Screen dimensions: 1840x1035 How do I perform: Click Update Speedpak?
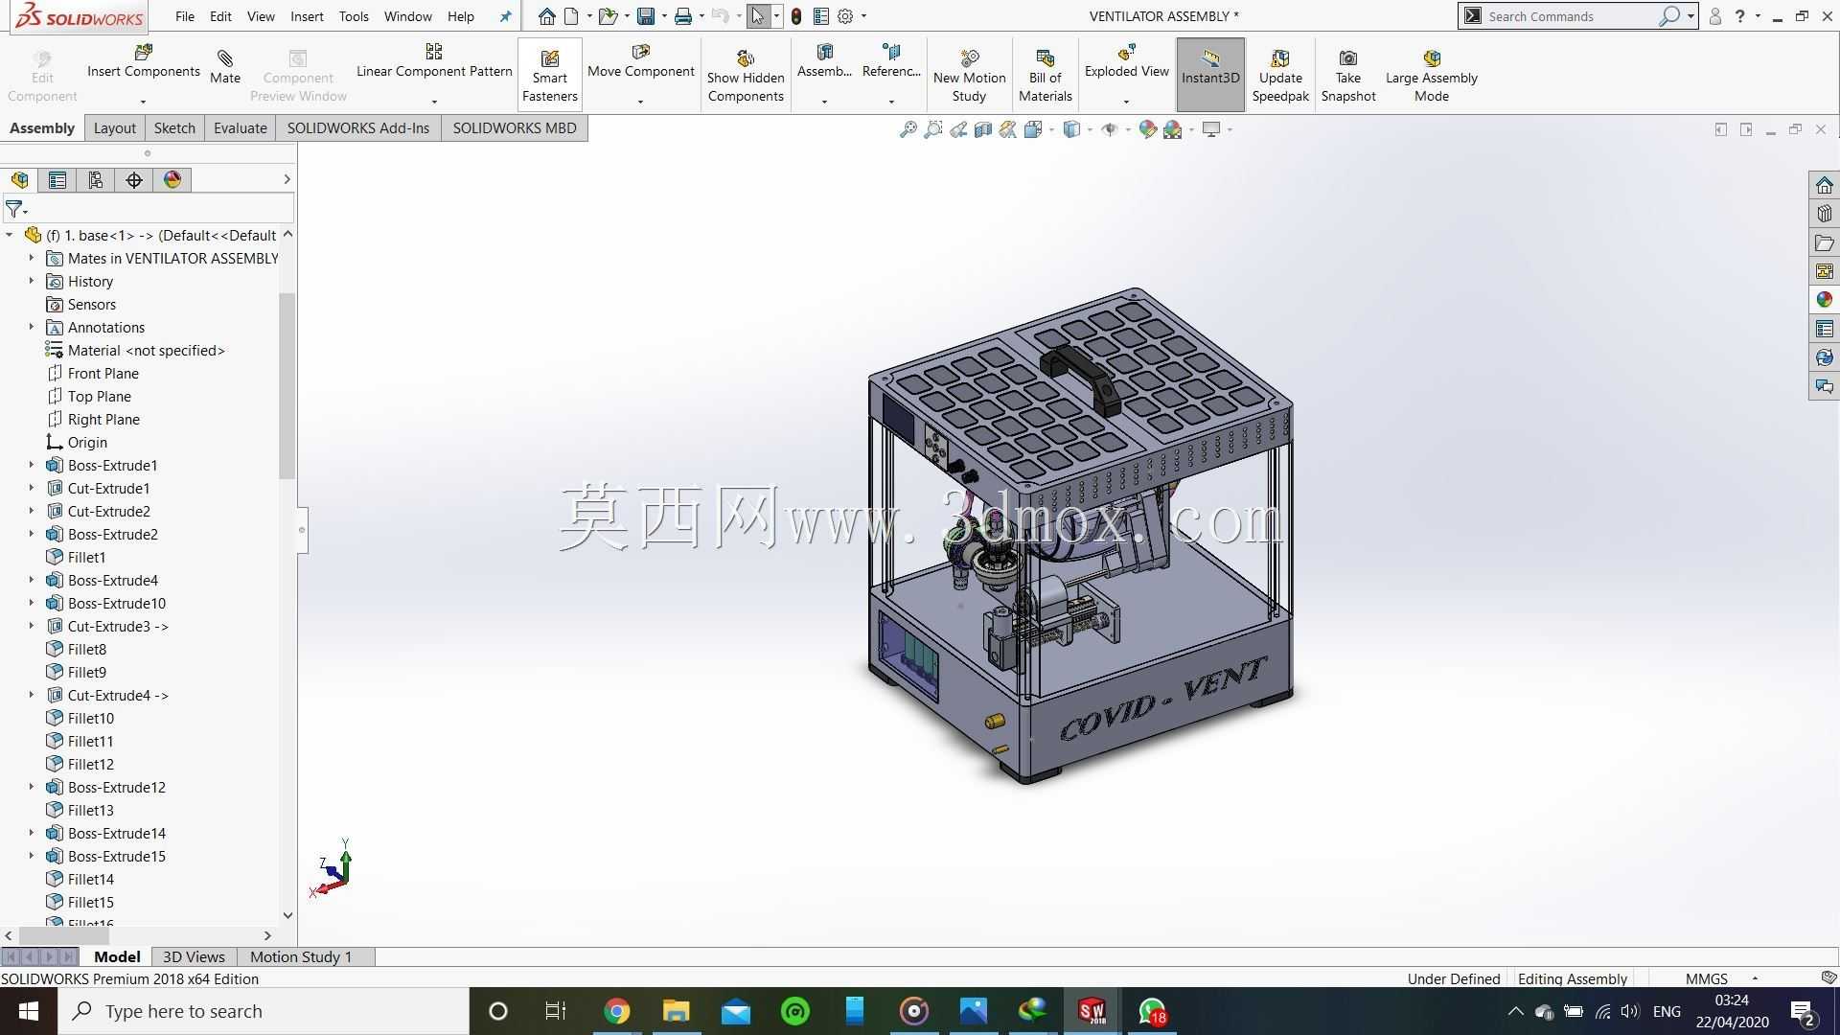[1280, 76]
